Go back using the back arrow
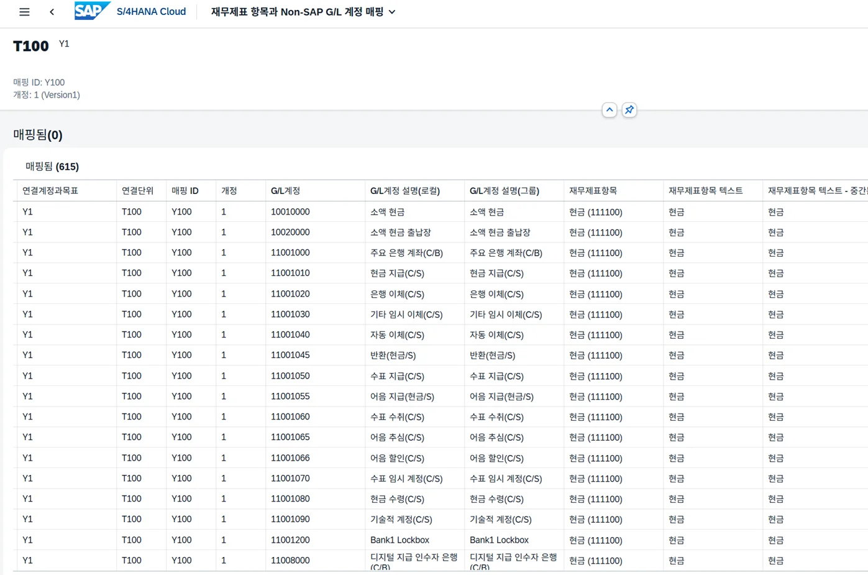Screen dimensions: 868x575 coord(52,12)
